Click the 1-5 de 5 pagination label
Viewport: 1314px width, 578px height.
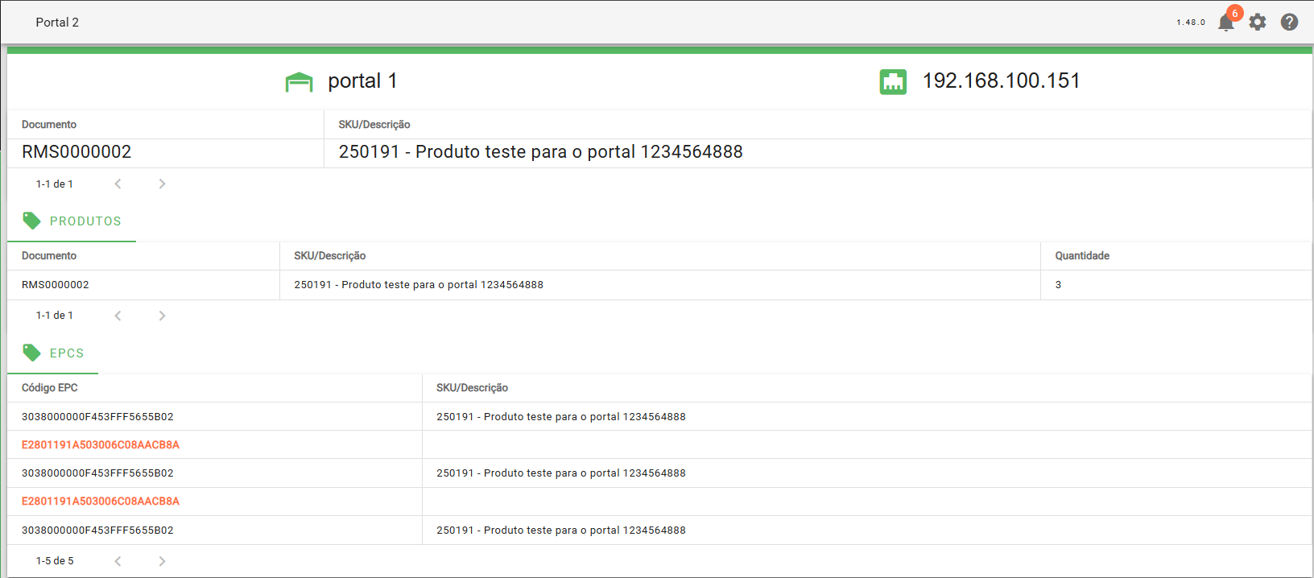pos(55,561)
